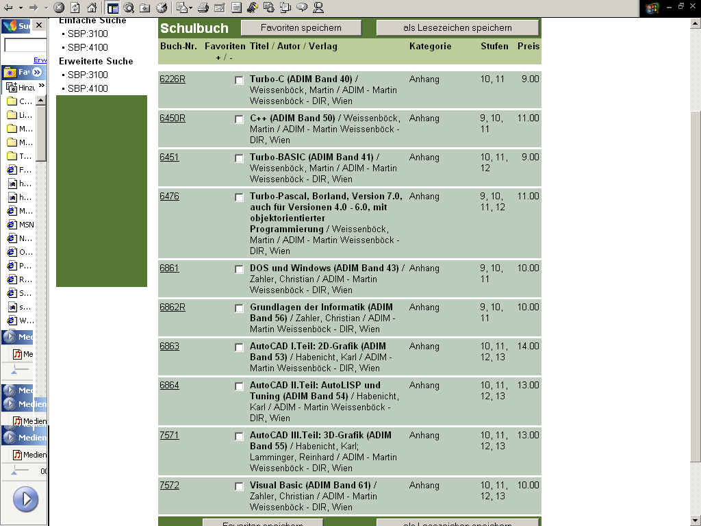Click the user contact toolbar icon
This screenshot has width=701, height=526.
318,8
